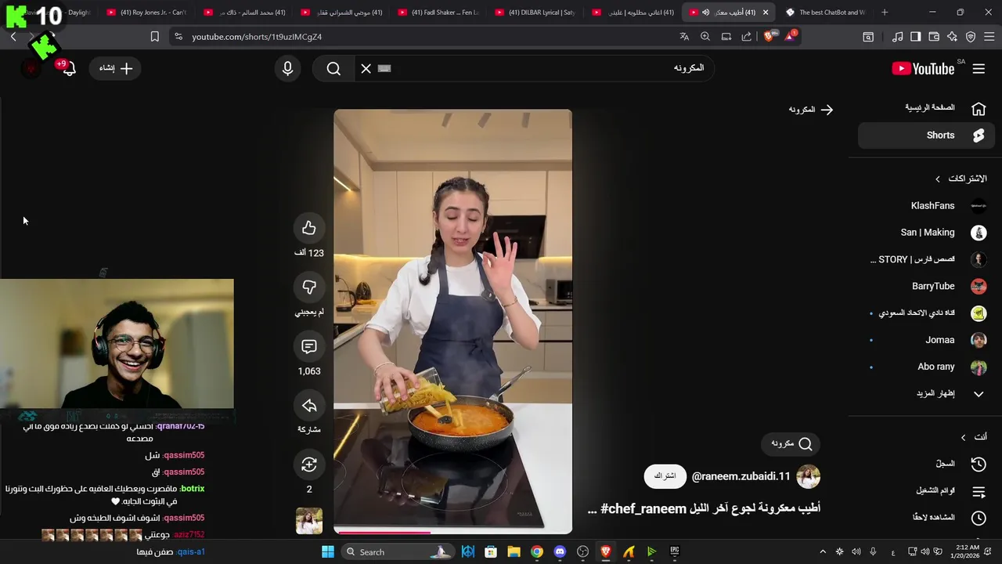Open the @raneem.zubaidi.11 channel name
This screenshot has width=1002, height=564.
click(x=741, y=476)
